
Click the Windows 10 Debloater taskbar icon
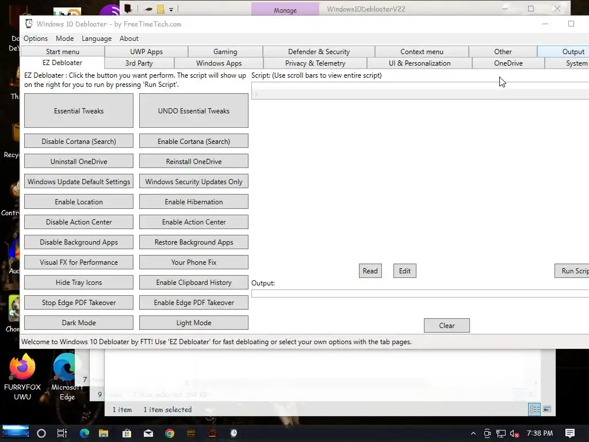[x=234, y=433]
